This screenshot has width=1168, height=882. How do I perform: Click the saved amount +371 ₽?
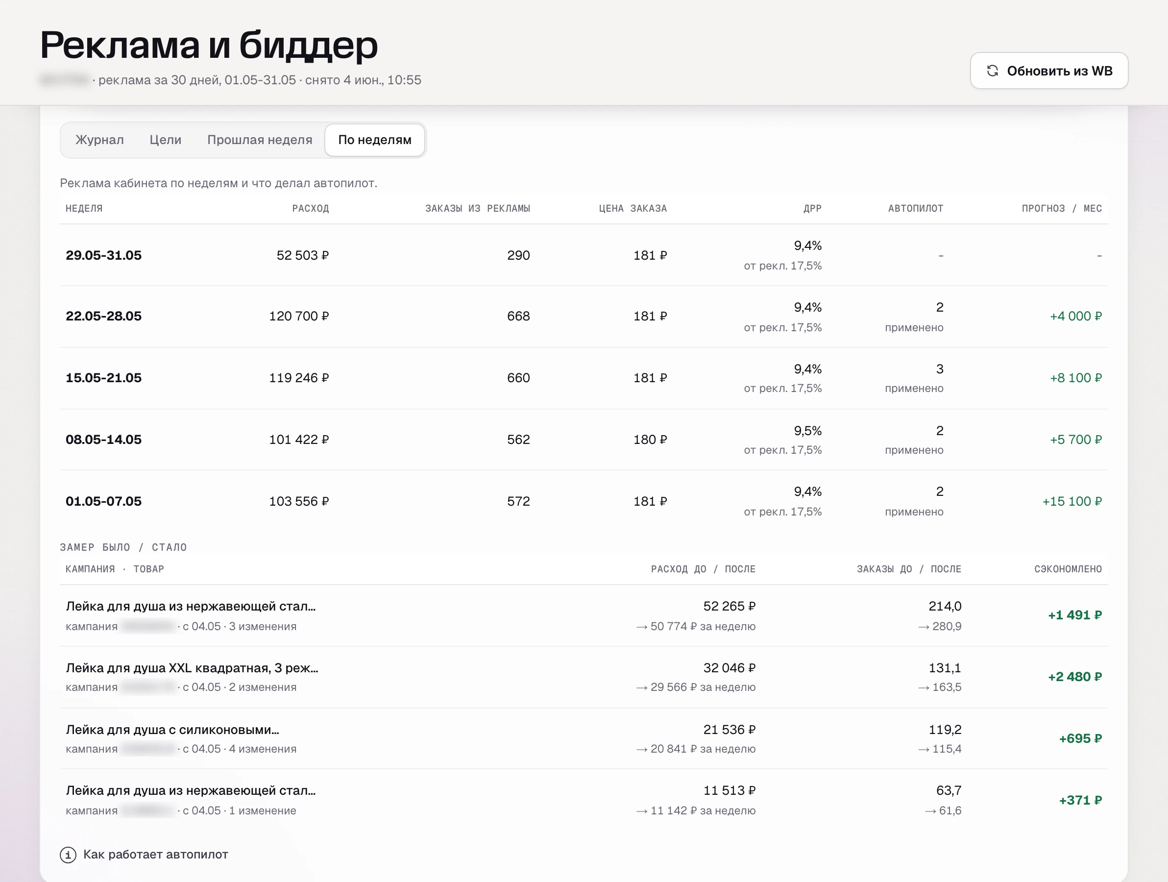click(1080, 801)
